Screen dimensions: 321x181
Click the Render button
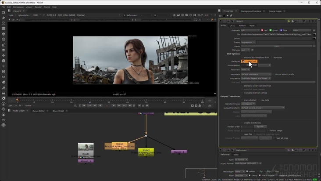pos(260,127)
